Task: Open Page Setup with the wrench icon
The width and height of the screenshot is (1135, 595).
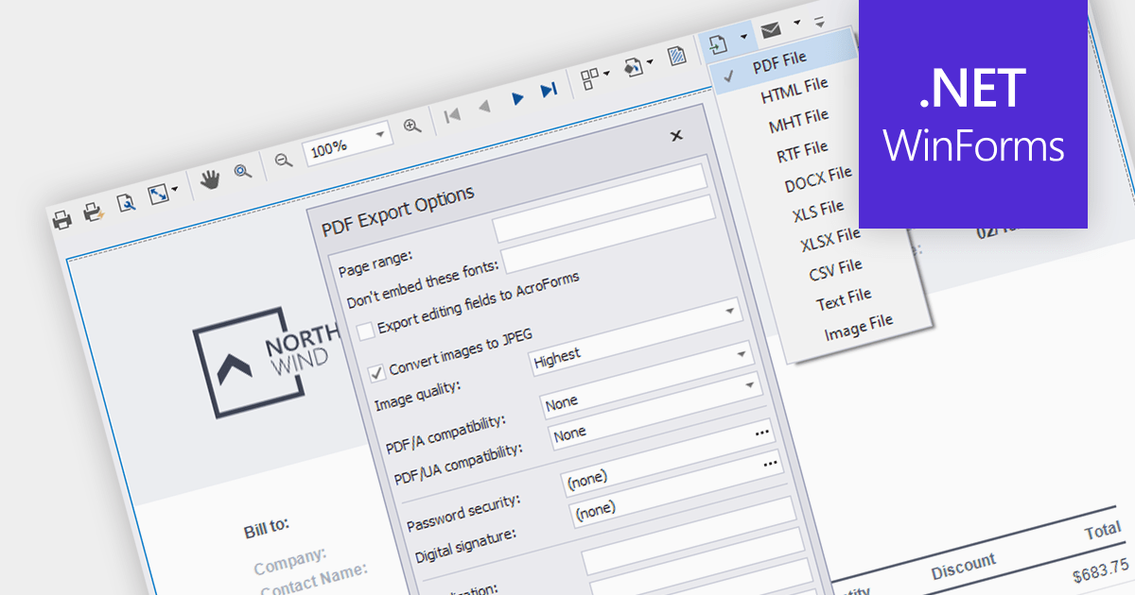Action: point(125,200)
